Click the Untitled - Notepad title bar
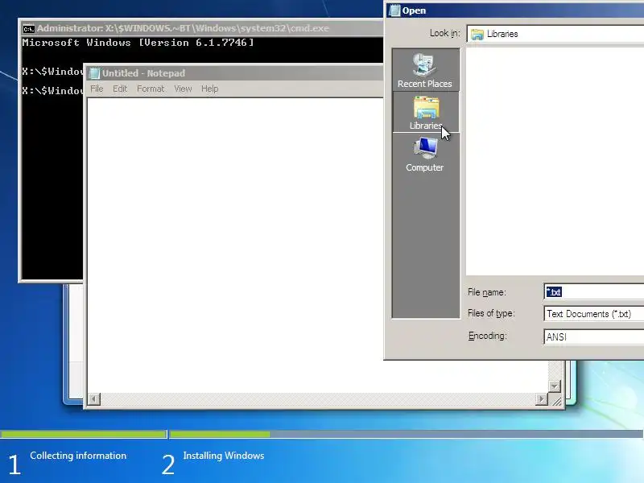This screenshot has width=644, height=483. pos(234,73)
